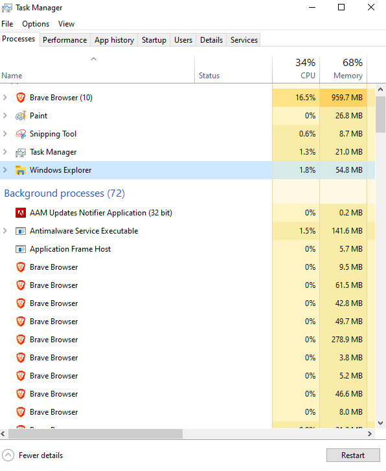Click the vertical scrollbar down arrow
The height and width of the screenshot is (471, 386).
pyautogui.click(x=380, y=423)
